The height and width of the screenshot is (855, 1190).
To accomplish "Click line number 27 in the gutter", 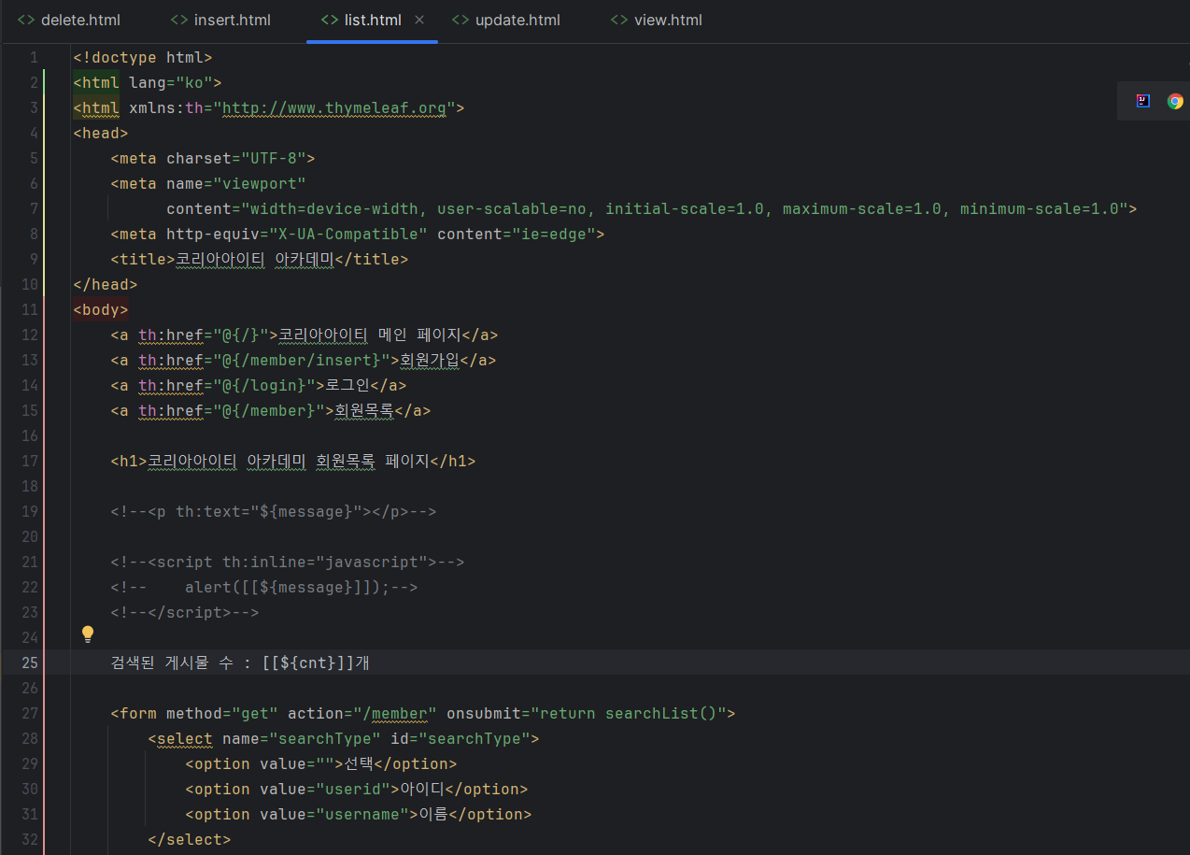I will pos(30,713).
